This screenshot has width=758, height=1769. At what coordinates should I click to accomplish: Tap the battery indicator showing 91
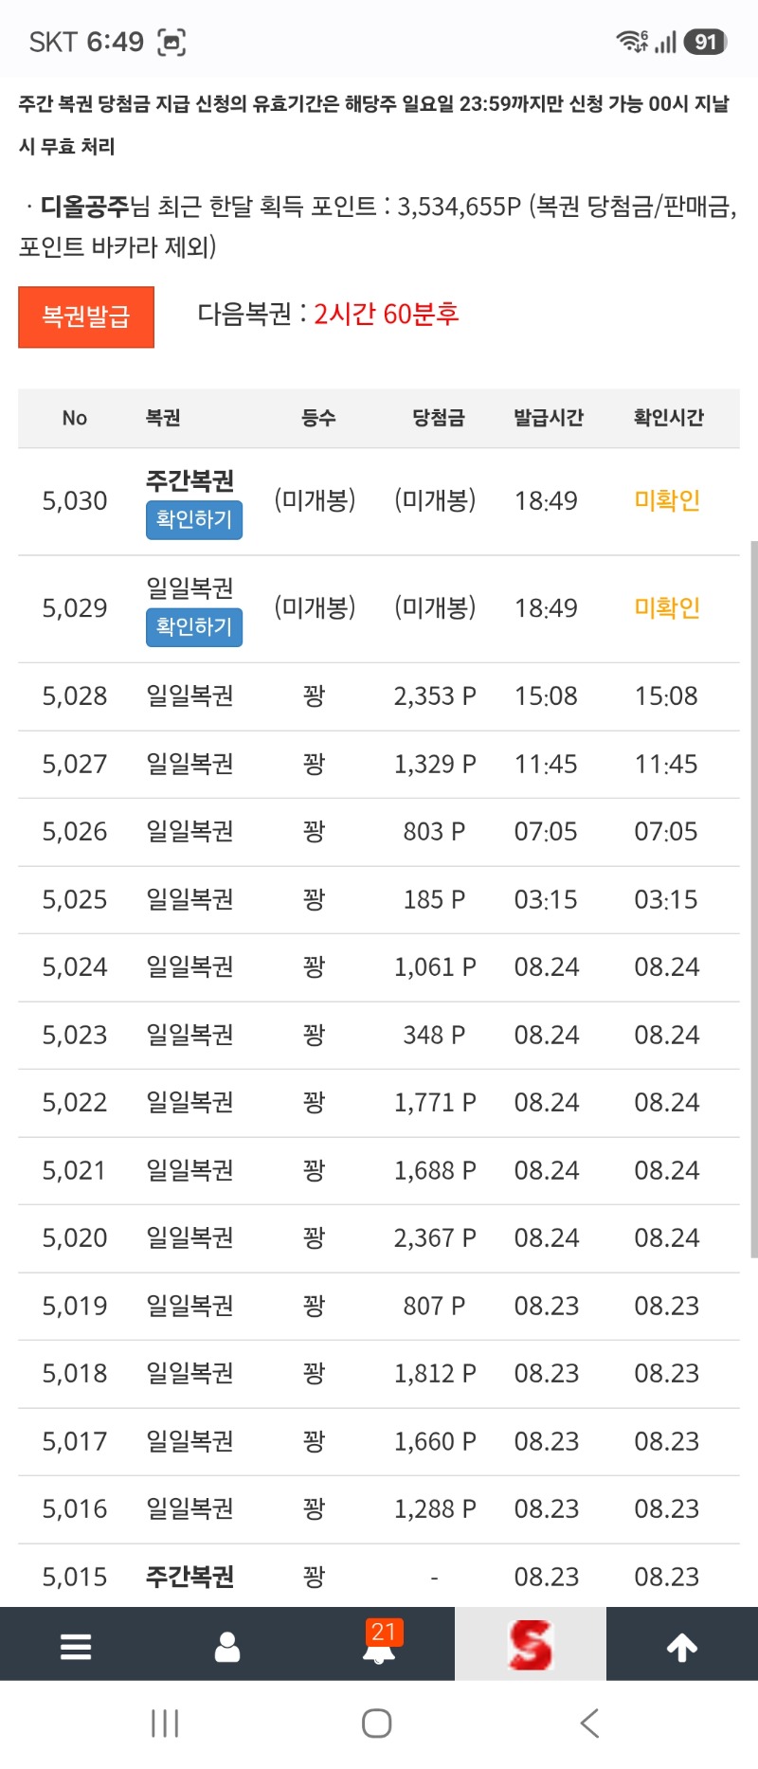[705, 42]
